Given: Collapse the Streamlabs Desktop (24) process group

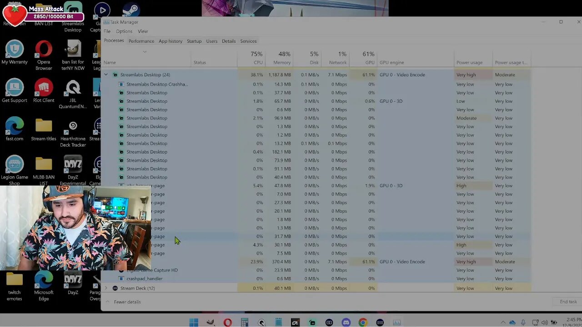Looking at the screenshot, I should click(106, 74).
